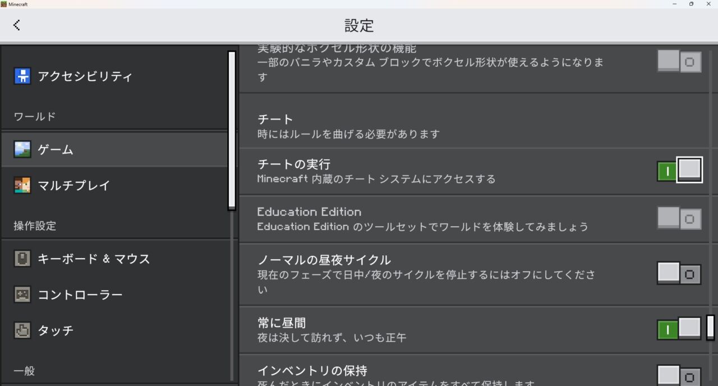
Task: Click the 操作設定 category label
Action: click(35, 226)
